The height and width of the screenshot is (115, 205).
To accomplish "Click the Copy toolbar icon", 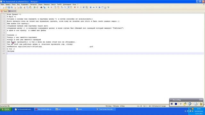I will pos(27,7).
